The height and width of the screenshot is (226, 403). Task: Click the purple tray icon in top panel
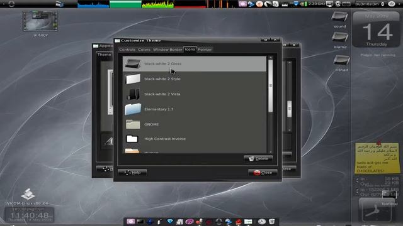pos(242,4)
